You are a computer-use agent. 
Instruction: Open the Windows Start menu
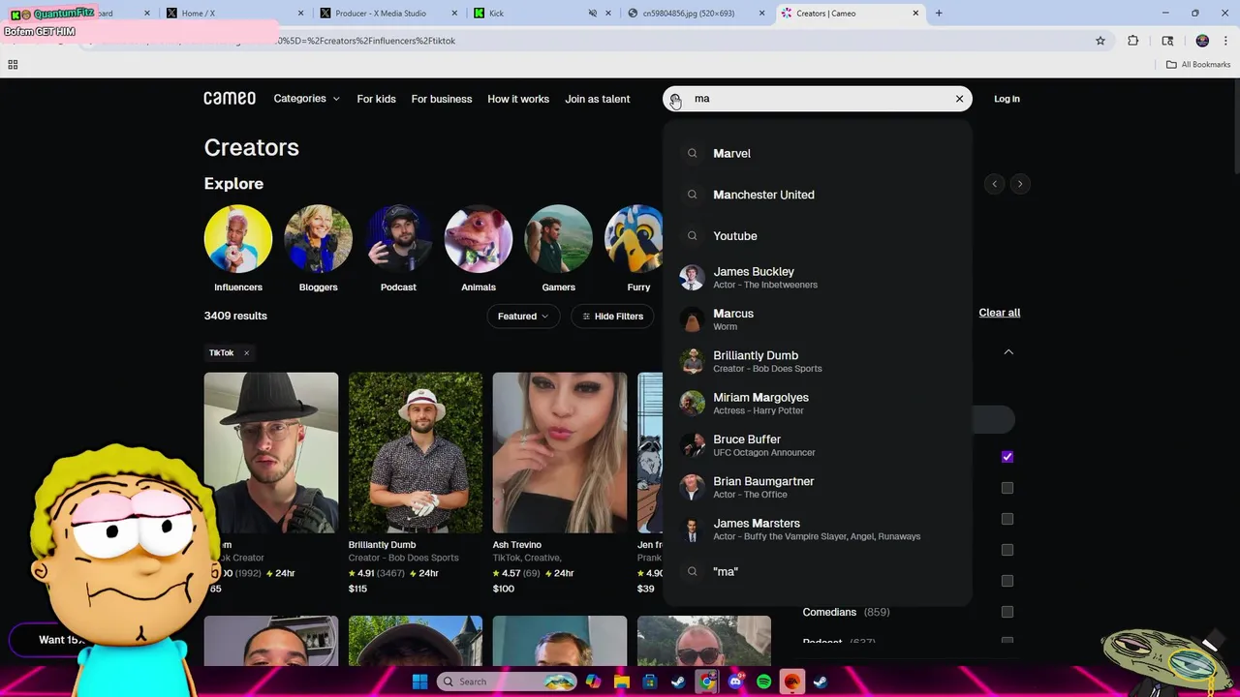pyautogui.click(x=419, y=682)
